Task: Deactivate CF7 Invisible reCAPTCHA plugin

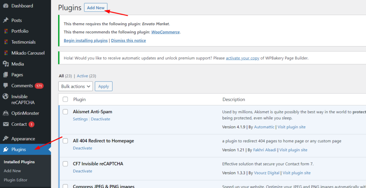Action: click(83, 171)
